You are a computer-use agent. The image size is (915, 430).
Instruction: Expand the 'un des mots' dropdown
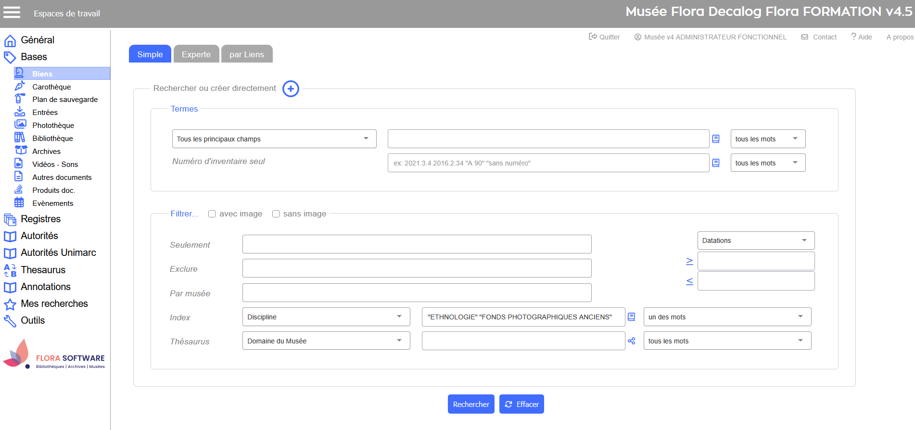pyautogui.click(x=727, y=317)
